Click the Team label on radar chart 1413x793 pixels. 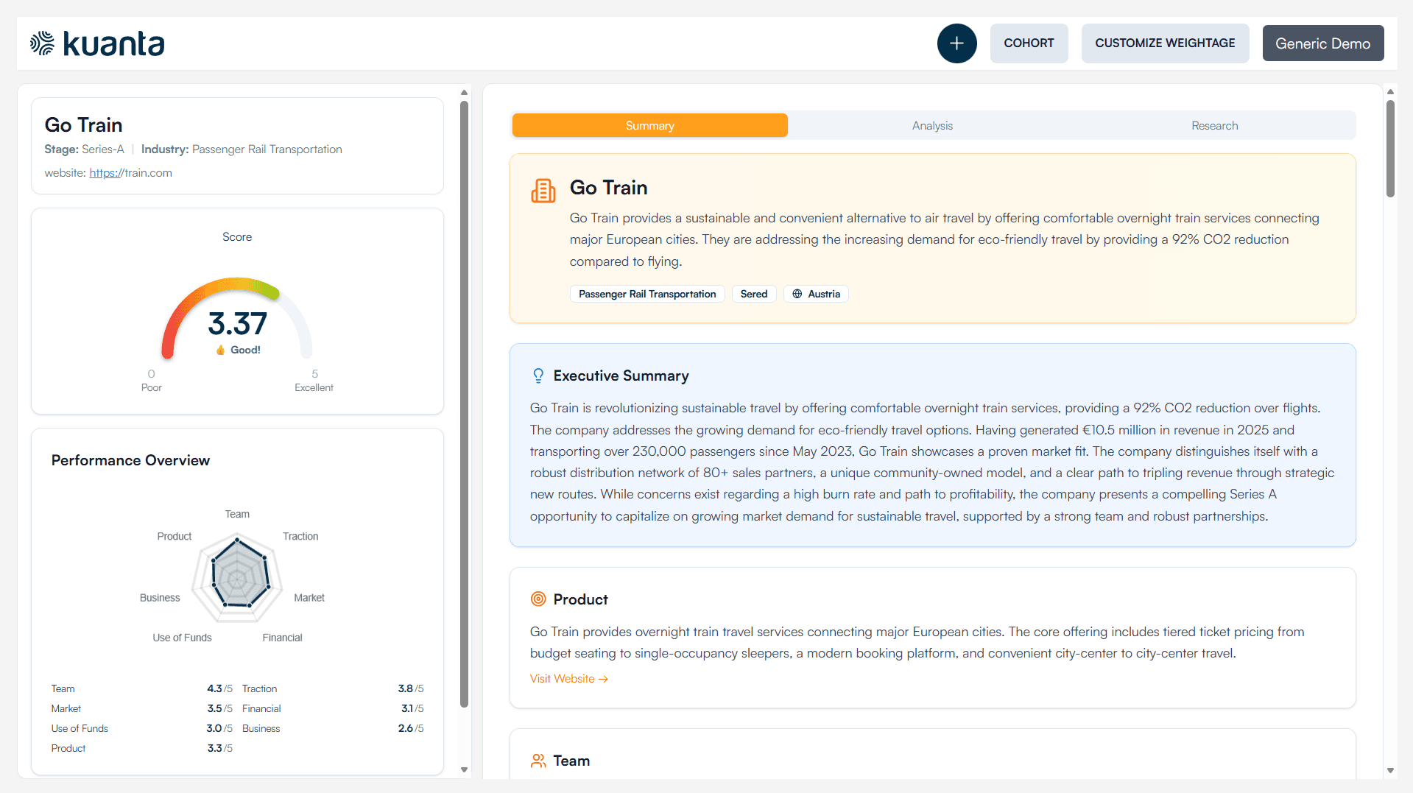pos(237,514)
